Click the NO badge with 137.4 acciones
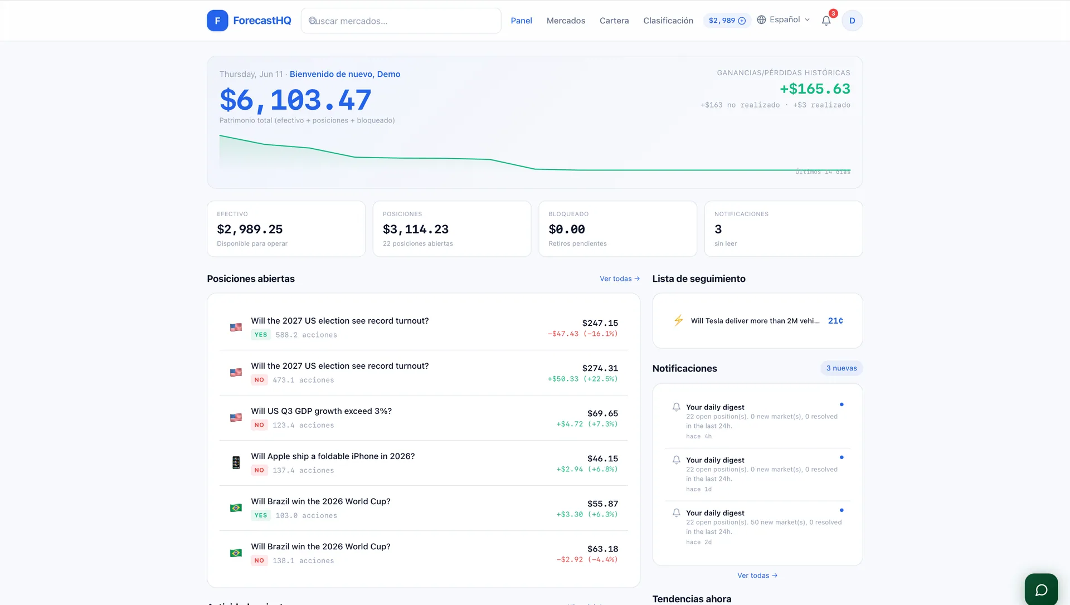The image size is (1070, 605). pos(259,470)
